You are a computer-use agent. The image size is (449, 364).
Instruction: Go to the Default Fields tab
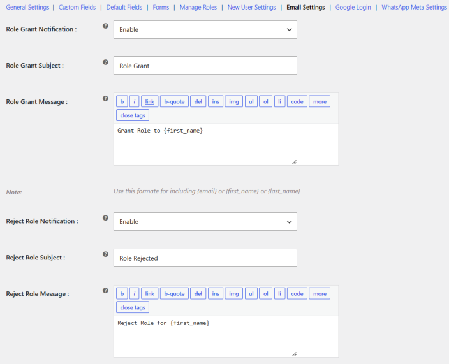124,7
